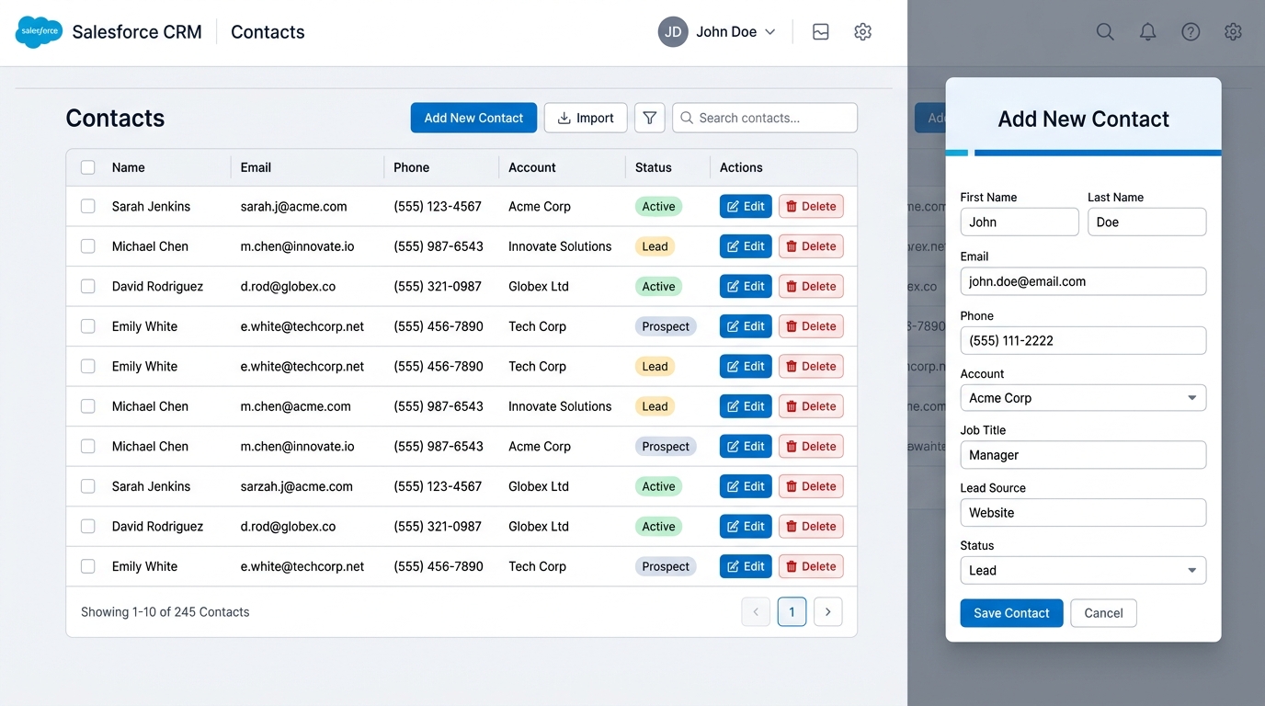Sort by the Email column header
Screen dimensions: 1265x706
[256, 167]
